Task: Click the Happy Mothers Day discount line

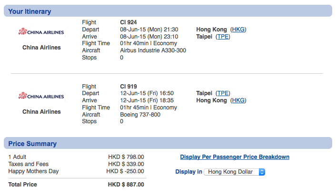Action: [x=76, y=171]
